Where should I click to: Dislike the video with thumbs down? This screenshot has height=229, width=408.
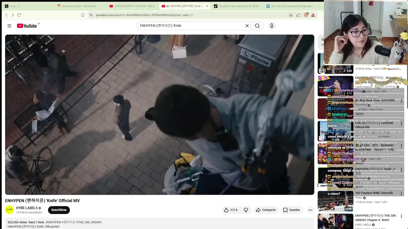[246, 210]
